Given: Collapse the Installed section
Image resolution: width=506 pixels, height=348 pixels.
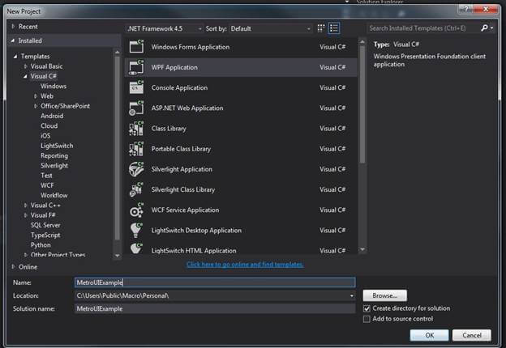Looking at the screenshot, I should (13, 41).
